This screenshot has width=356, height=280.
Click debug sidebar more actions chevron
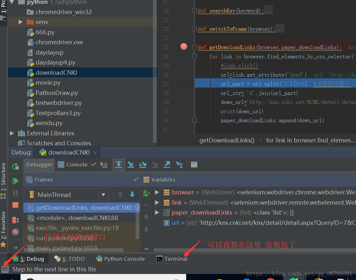[x=15, y=248]
